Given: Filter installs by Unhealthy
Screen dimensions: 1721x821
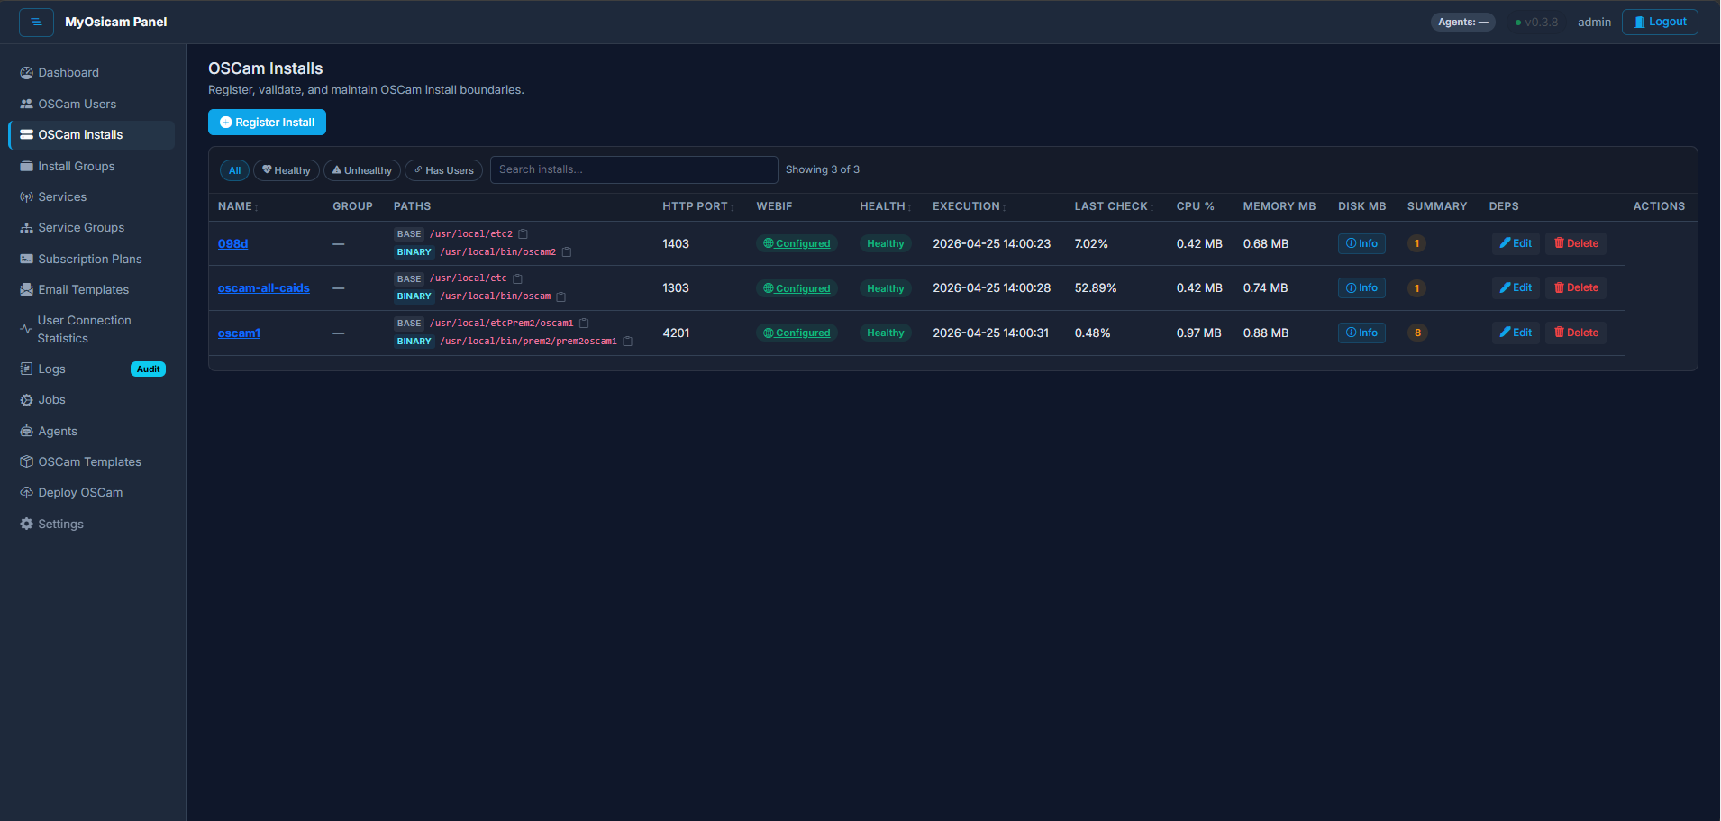Looking at the screenshot, I should [x=362, y=170].
